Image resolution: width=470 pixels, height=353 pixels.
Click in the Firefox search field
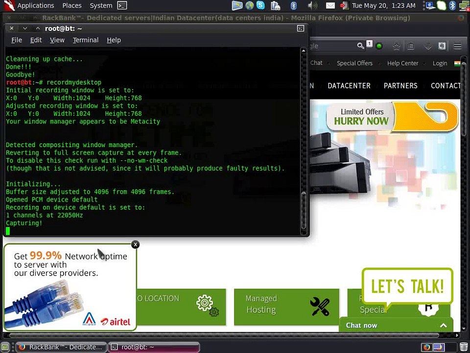coord(333,46)
